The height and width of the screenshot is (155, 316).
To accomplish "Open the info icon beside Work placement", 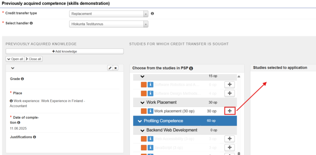I will [x=150, y=111].
